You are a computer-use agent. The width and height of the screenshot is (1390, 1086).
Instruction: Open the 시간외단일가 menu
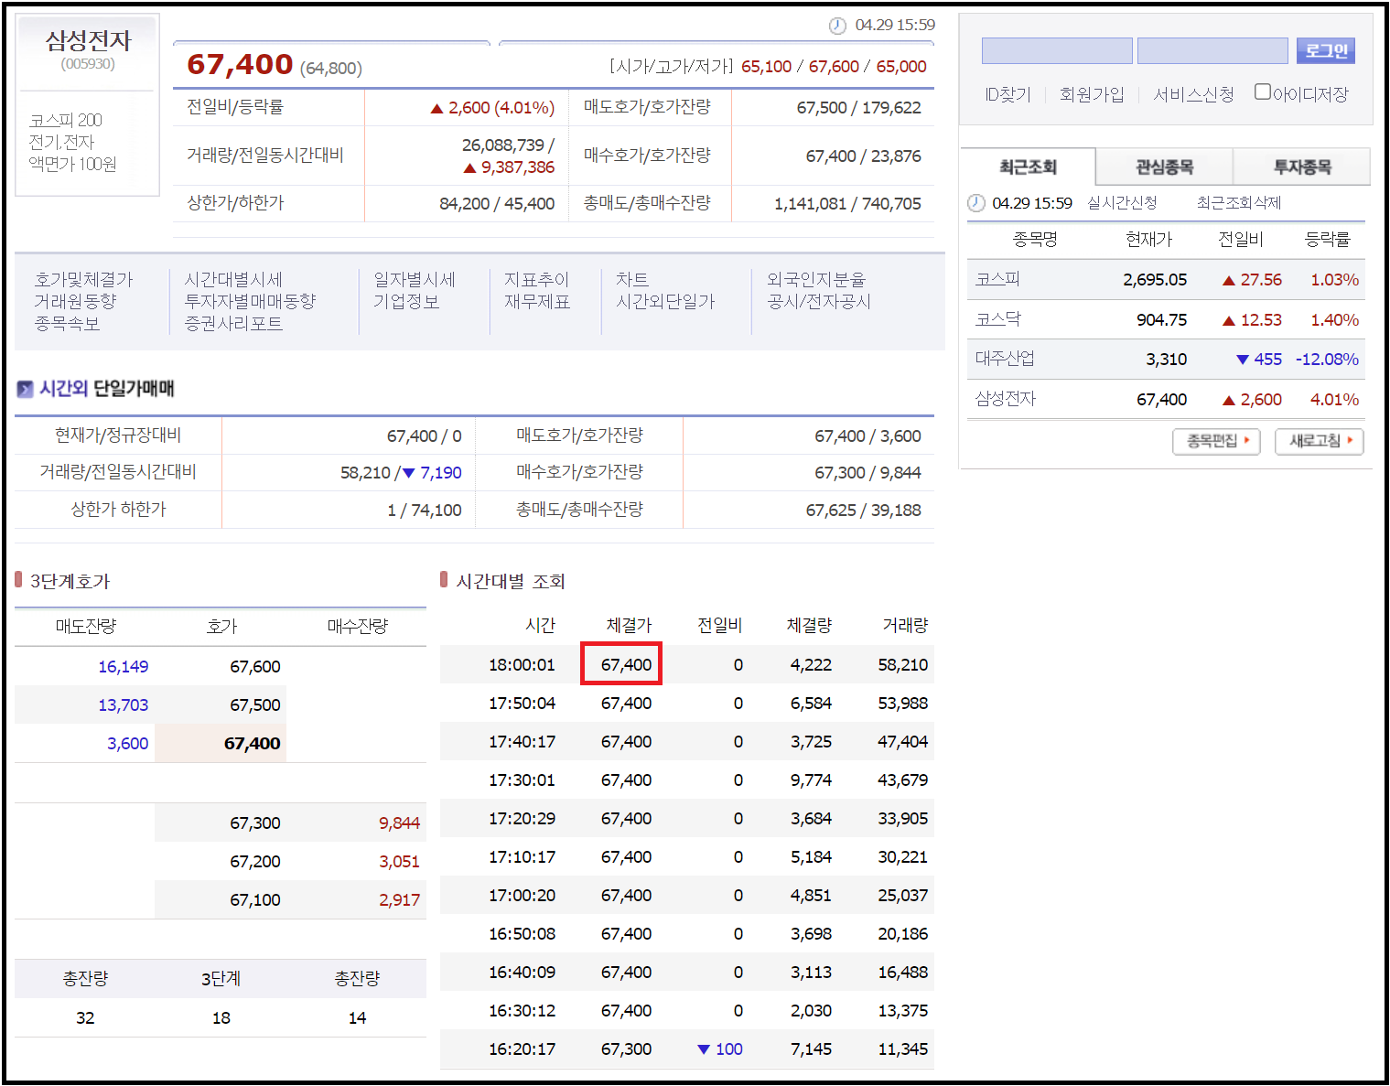click(665, 302)
